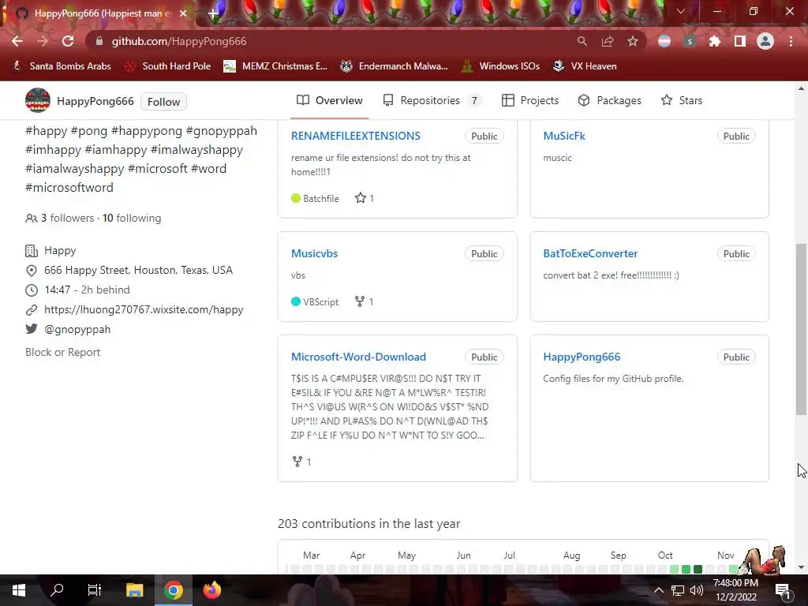Screen dimensions: 808x606
Task: Open File Explorer from taskbar
Action: [x=134, y=590]
